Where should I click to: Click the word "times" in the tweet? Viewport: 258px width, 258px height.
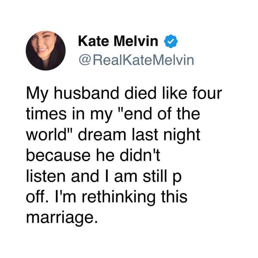[x=46, y=114]
